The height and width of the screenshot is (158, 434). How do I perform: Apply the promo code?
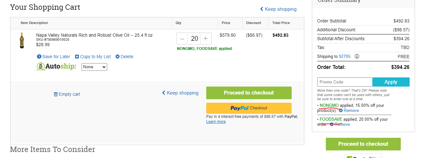coord(391,82)
